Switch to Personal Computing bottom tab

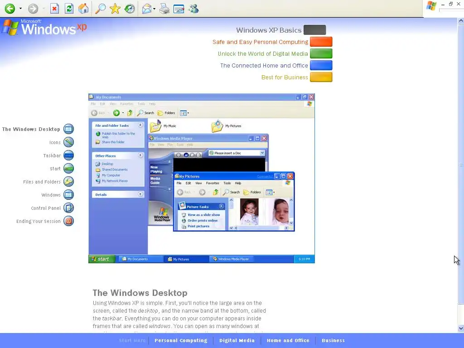point(181,340)
